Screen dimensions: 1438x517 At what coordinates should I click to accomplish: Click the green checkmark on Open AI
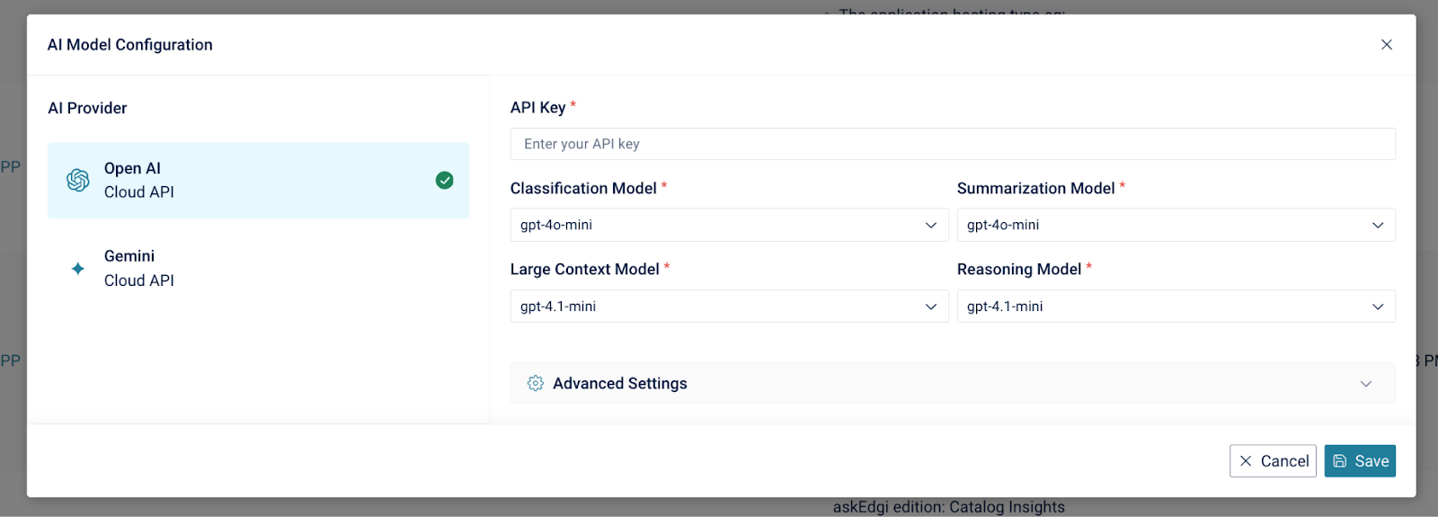(444, 181)
